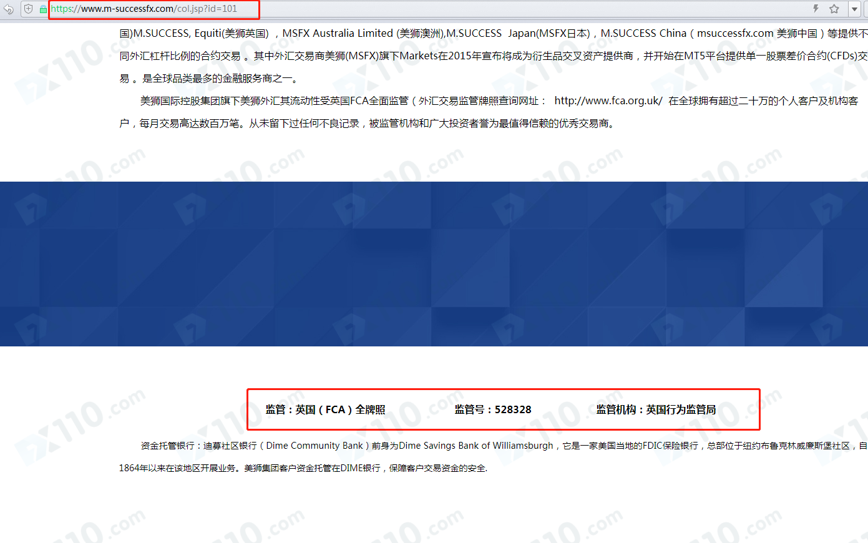868x543 pixels.
Task: Open the http://www.fca.org.uk/ link
Action: (608, 100)
